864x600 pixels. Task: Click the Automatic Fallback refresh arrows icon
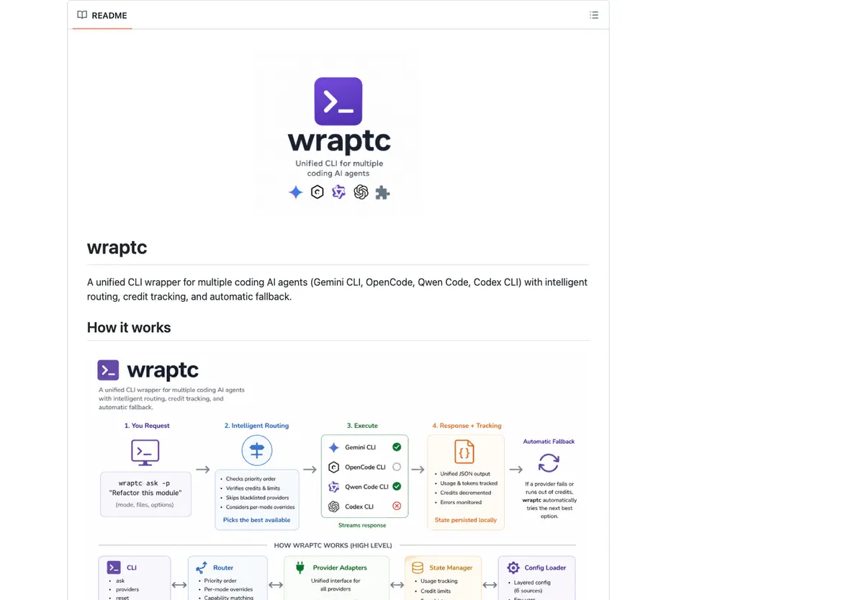coord(549,462)
